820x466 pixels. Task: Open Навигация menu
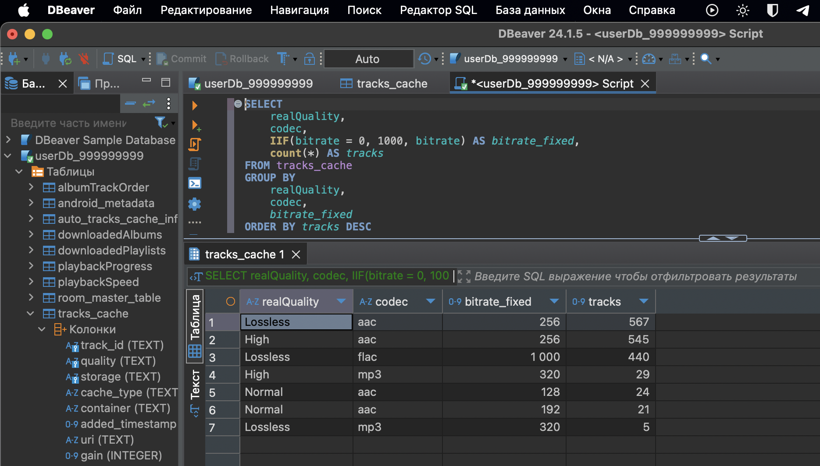coord(299,10)
